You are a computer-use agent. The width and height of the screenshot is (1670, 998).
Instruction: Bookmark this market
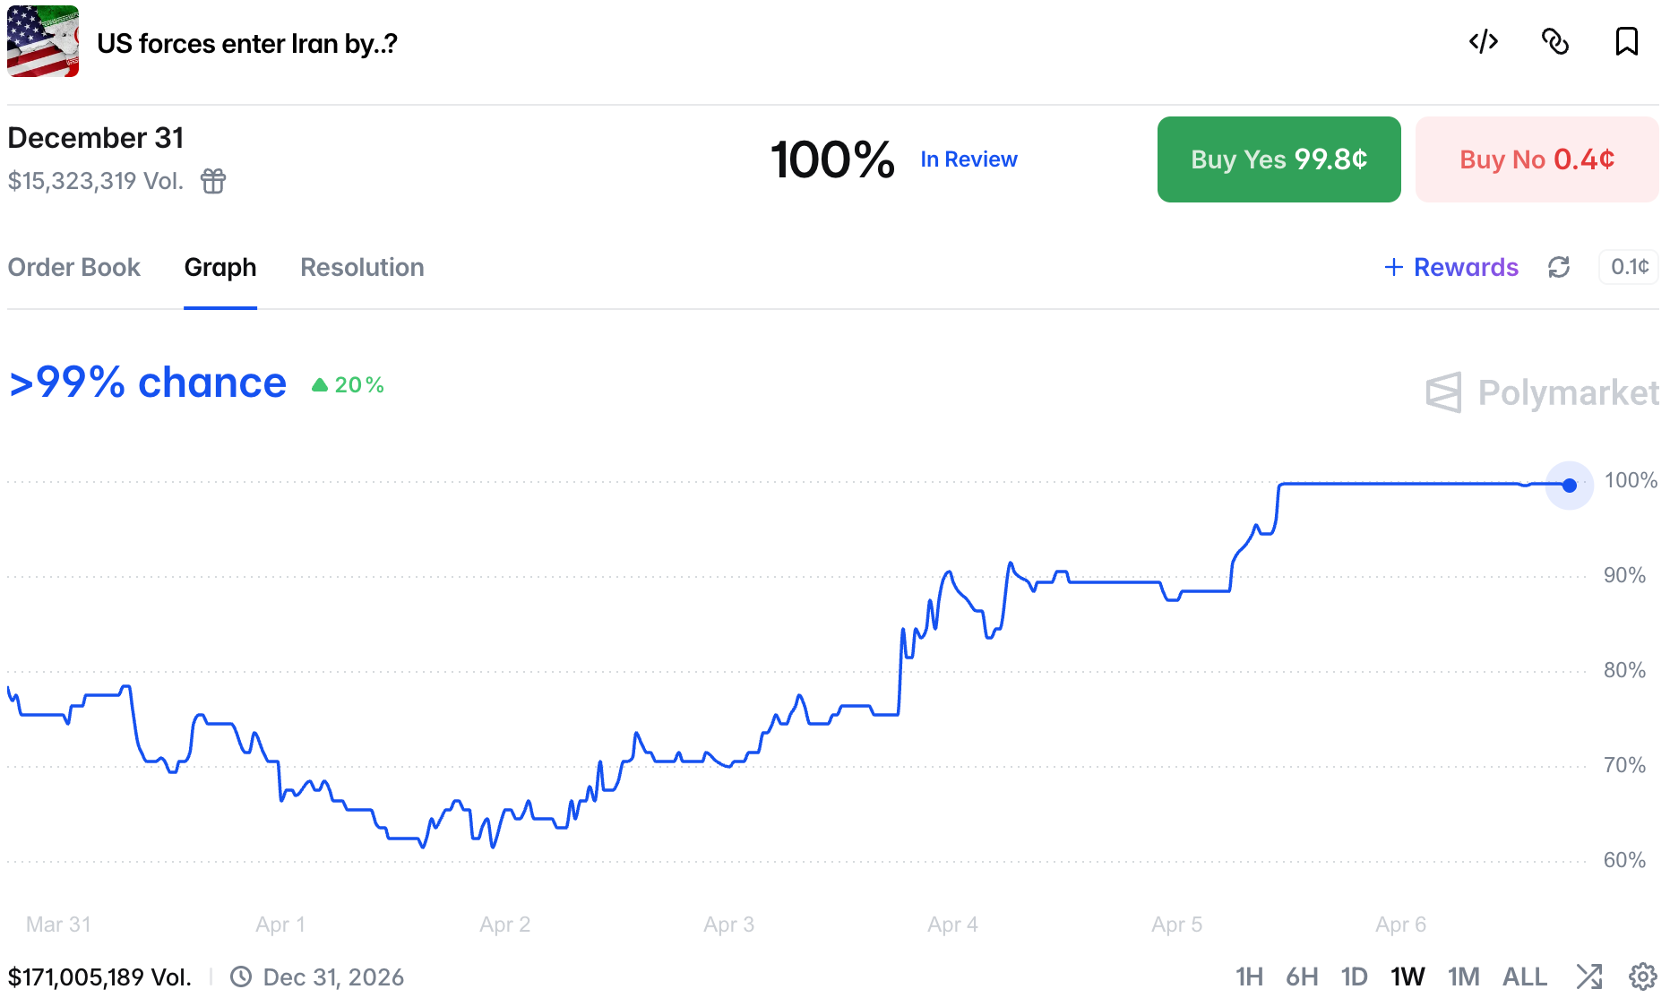pos(1626,42)
